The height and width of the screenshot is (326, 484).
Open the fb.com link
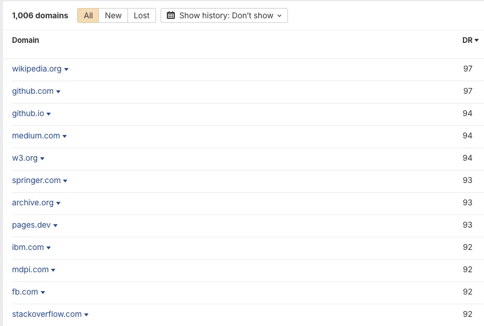click(25, 292)
